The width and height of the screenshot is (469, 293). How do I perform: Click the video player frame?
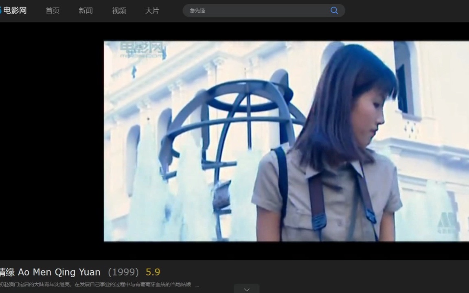286,141
